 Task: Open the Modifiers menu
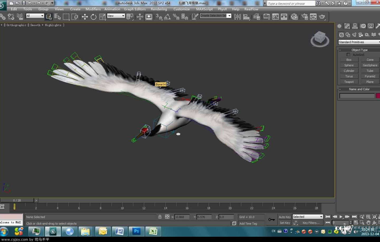pos(93,9)
